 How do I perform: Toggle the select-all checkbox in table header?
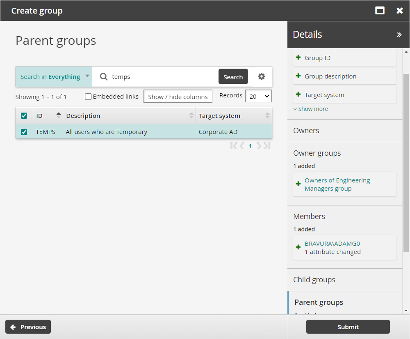click(x=24, y=115)
